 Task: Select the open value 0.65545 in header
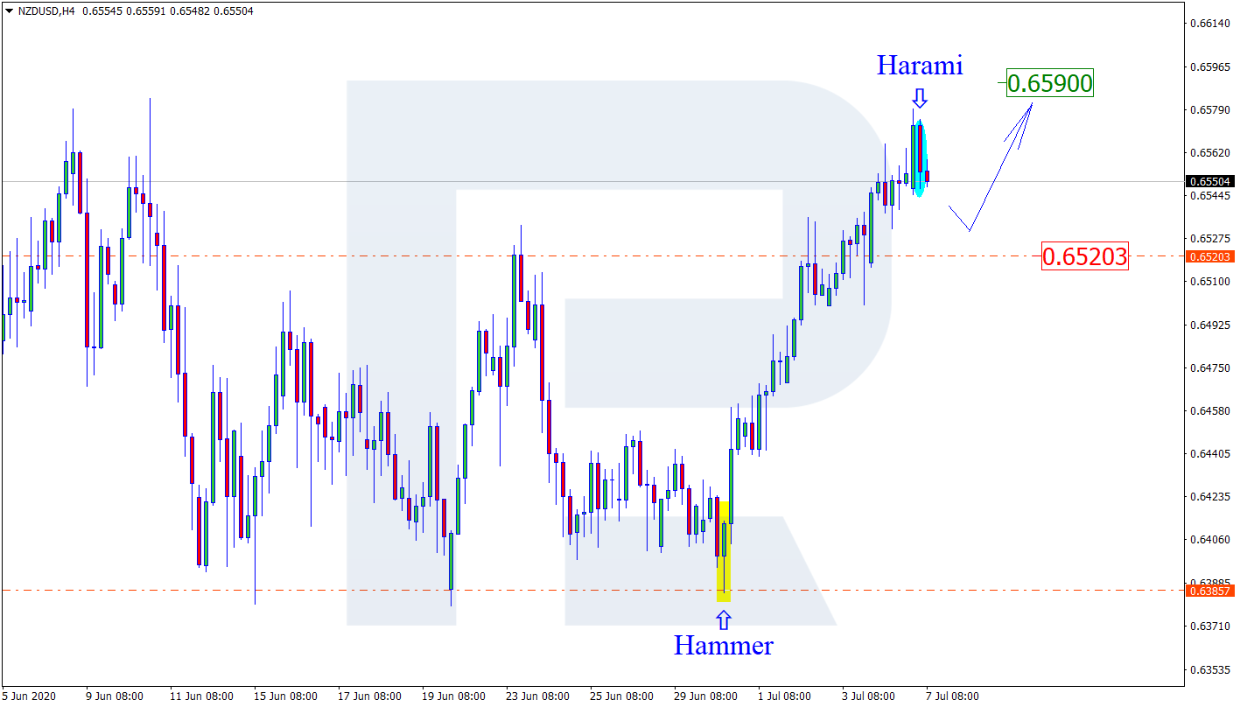click(x=101, y=11)
